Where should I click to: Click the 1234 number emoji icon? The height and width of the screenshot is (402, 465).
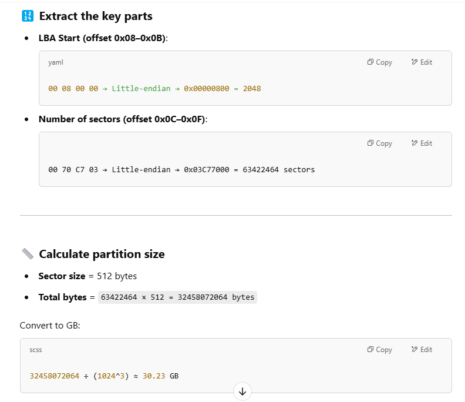tap(27, 16)
